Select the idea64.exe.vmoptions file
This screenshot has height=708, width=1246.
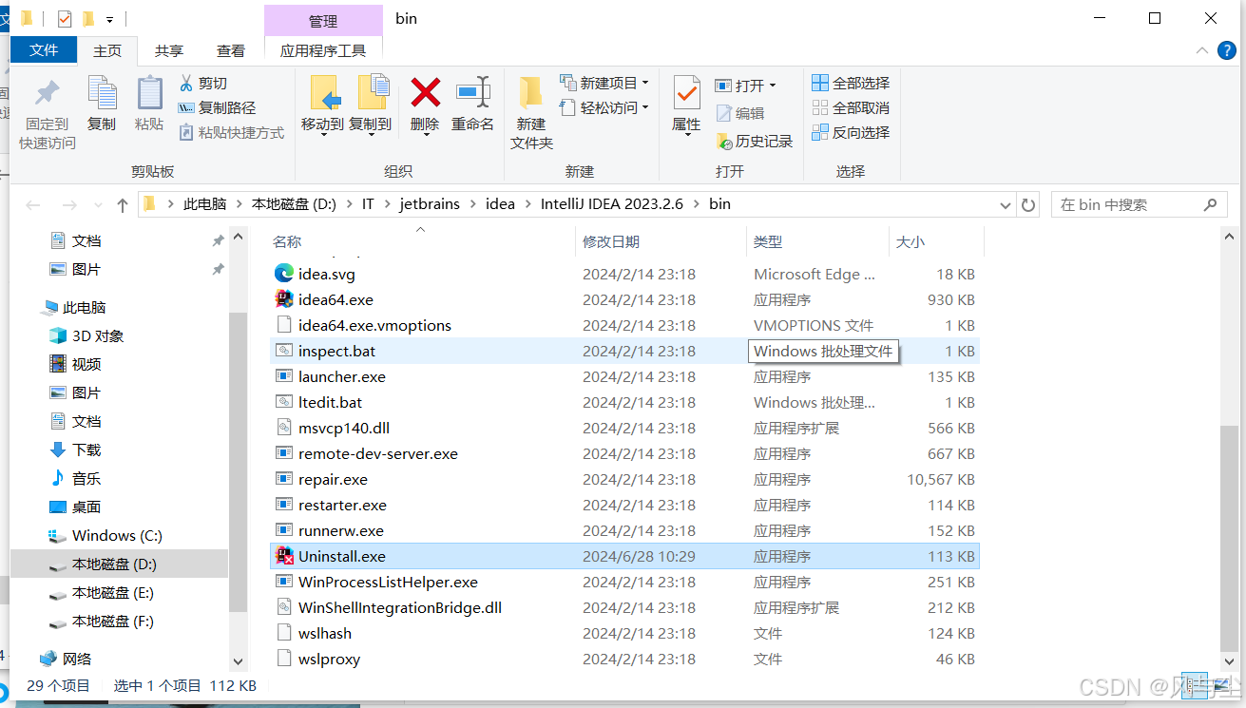tap(624, 325)
